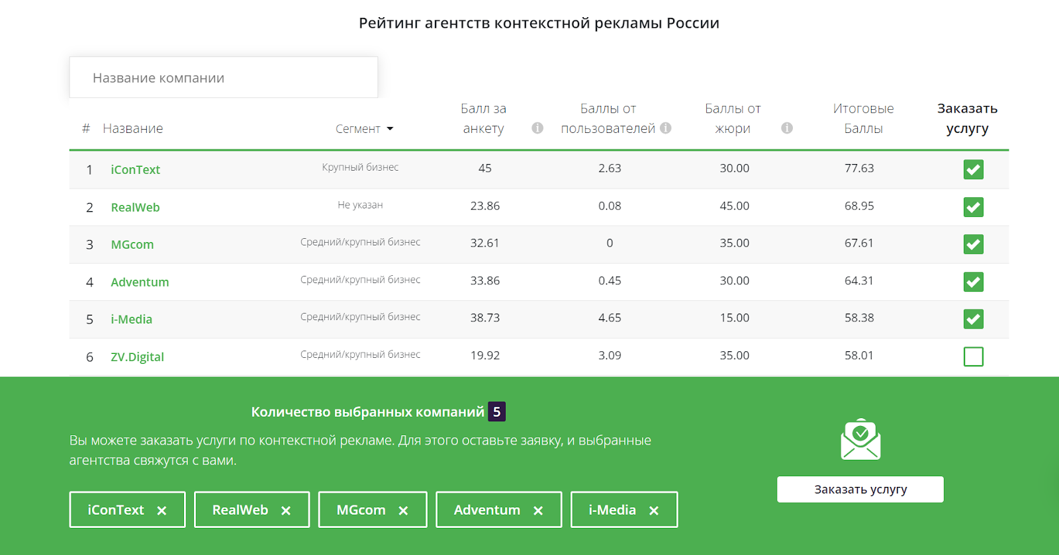The image size is (1059, 555).
Task: Sort by the Название column header
Action: (x=132, y=129)
